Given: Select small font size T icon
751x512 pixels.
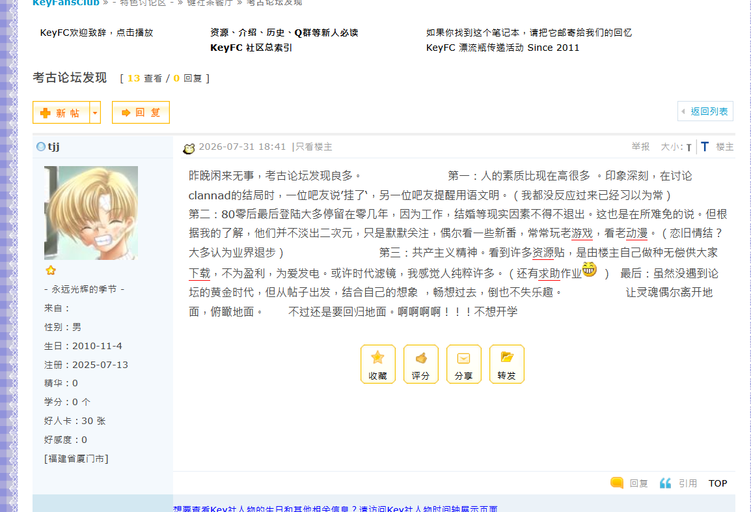Looking at the screenshot, I should click(689, 148).
